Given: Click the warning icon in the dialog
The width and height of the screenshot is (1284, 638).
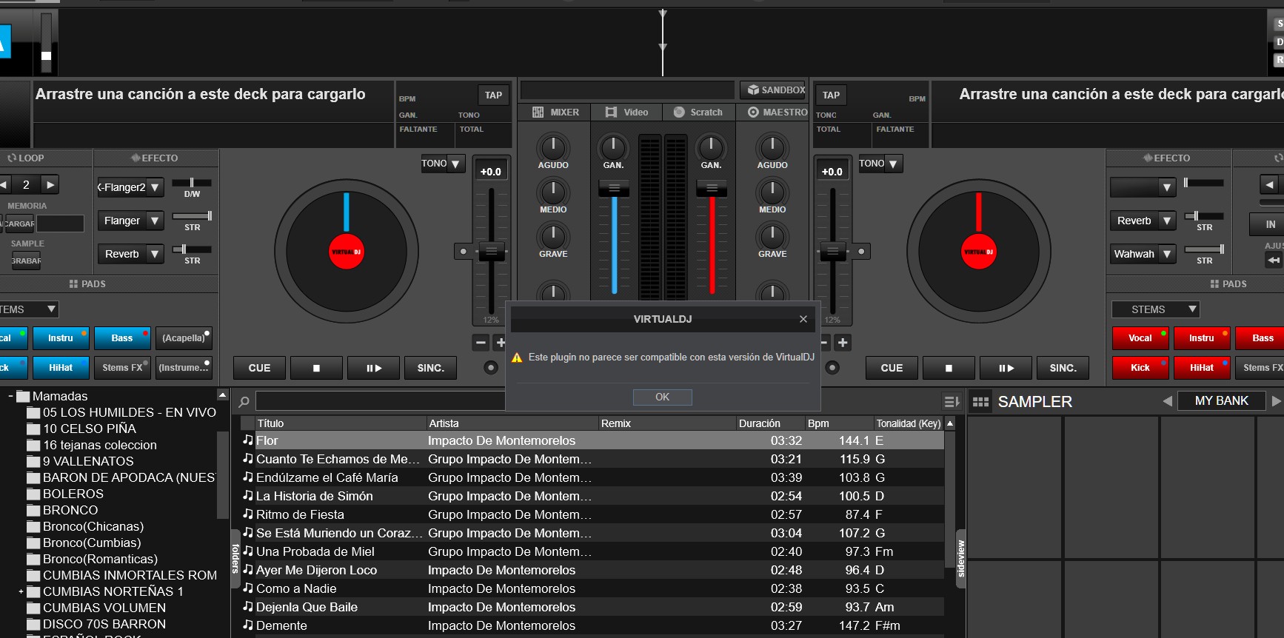Looking at the screenshot, I should click(x=518, y=357).
